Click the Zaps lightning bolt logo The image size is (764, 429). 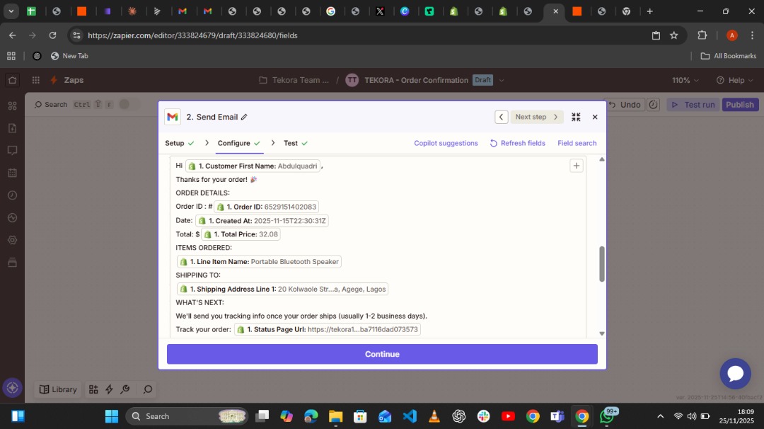point(54,80)
